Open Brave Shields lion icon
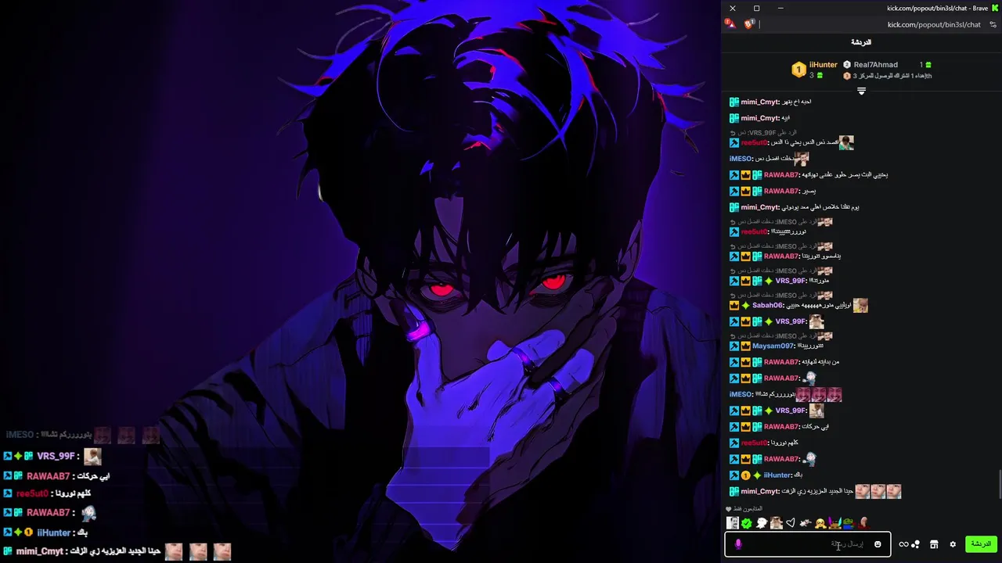Viewport: 1002px width, 563px height. [x=748, y=23]
